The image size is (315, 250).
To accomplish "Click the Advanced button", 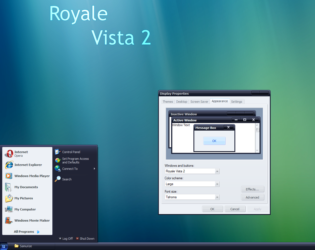I will point(252,197).
